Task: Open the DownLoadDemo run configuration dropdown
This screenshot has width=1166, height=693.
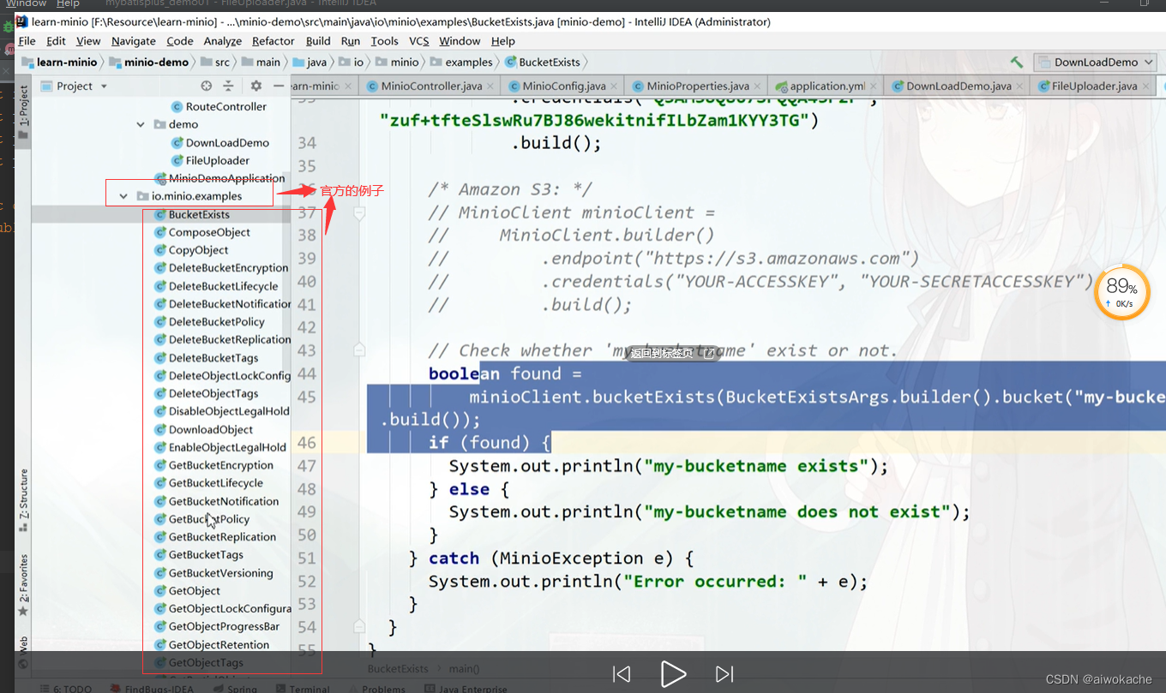Action: [1095, 62]
